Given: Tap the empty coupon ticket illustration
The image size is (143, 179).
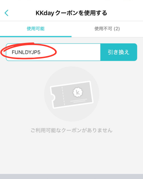Looking at the screenshot, I should 71,95.
